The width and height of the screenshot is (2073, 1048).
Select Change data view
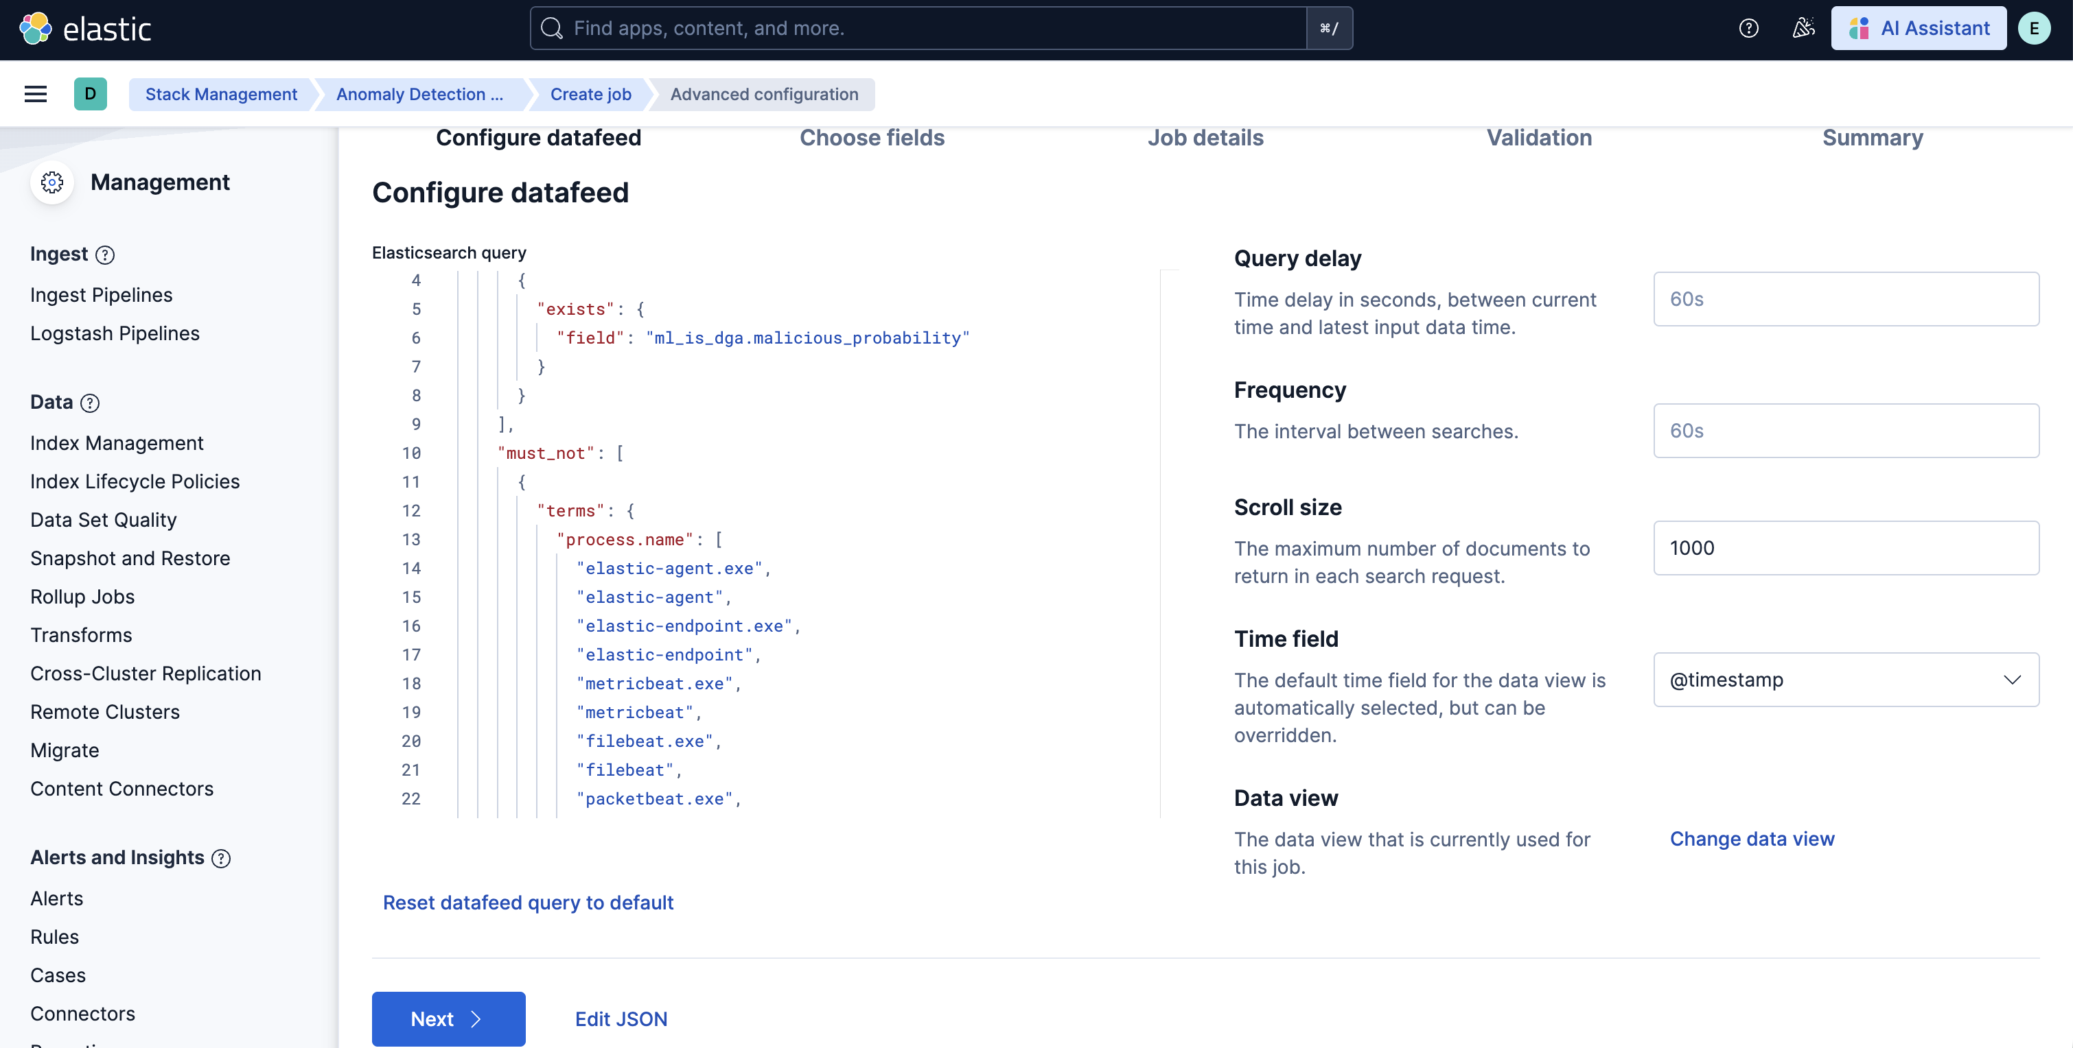click(x=1752, y=839)
